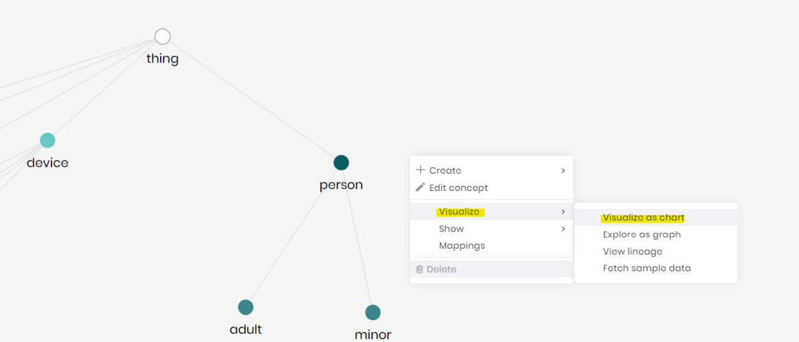799x342 pixels.
Task: Select the teal 'device' node circle
Action: [x=47, y=141]
